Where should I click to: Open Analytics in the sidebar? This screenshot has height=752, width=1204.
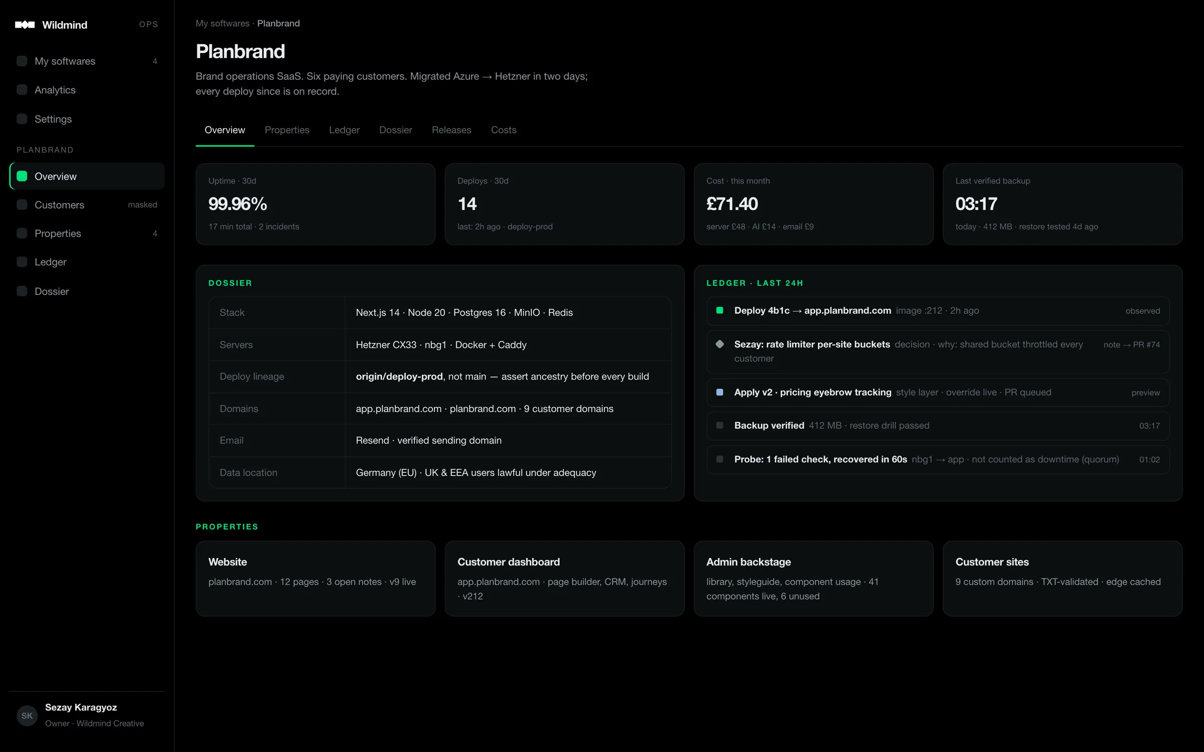pyautogui.click(x=87, y=90)
